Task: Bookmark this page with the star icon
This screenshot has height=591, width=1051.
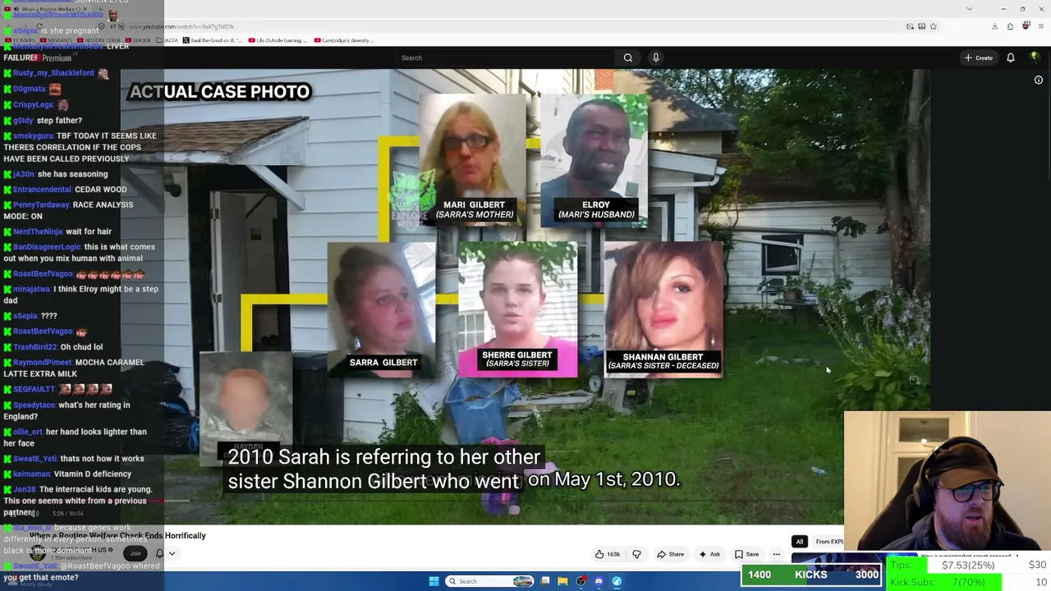Action: pyautogui.click(x=933, y=26)
